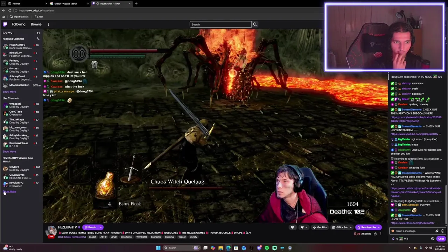
Task: Collapse the For You sidebar
Action: click(x=38, y=33)
